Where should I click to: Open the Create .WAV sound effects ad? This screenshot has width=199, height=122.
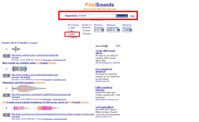point(105,52)
